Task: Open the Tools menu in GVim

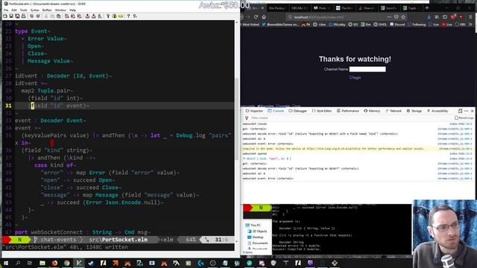Action: [23, 10]
